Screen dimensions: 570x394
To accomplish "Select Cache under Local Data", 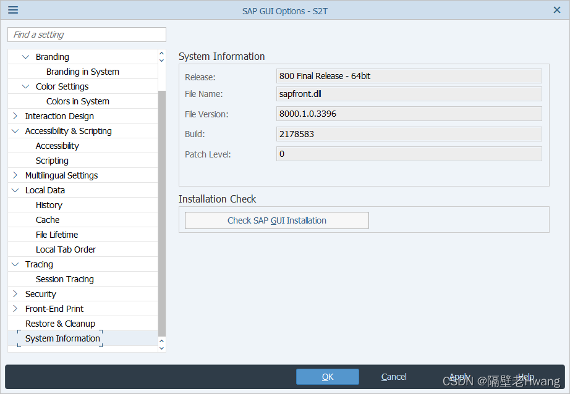I will 48,220.
